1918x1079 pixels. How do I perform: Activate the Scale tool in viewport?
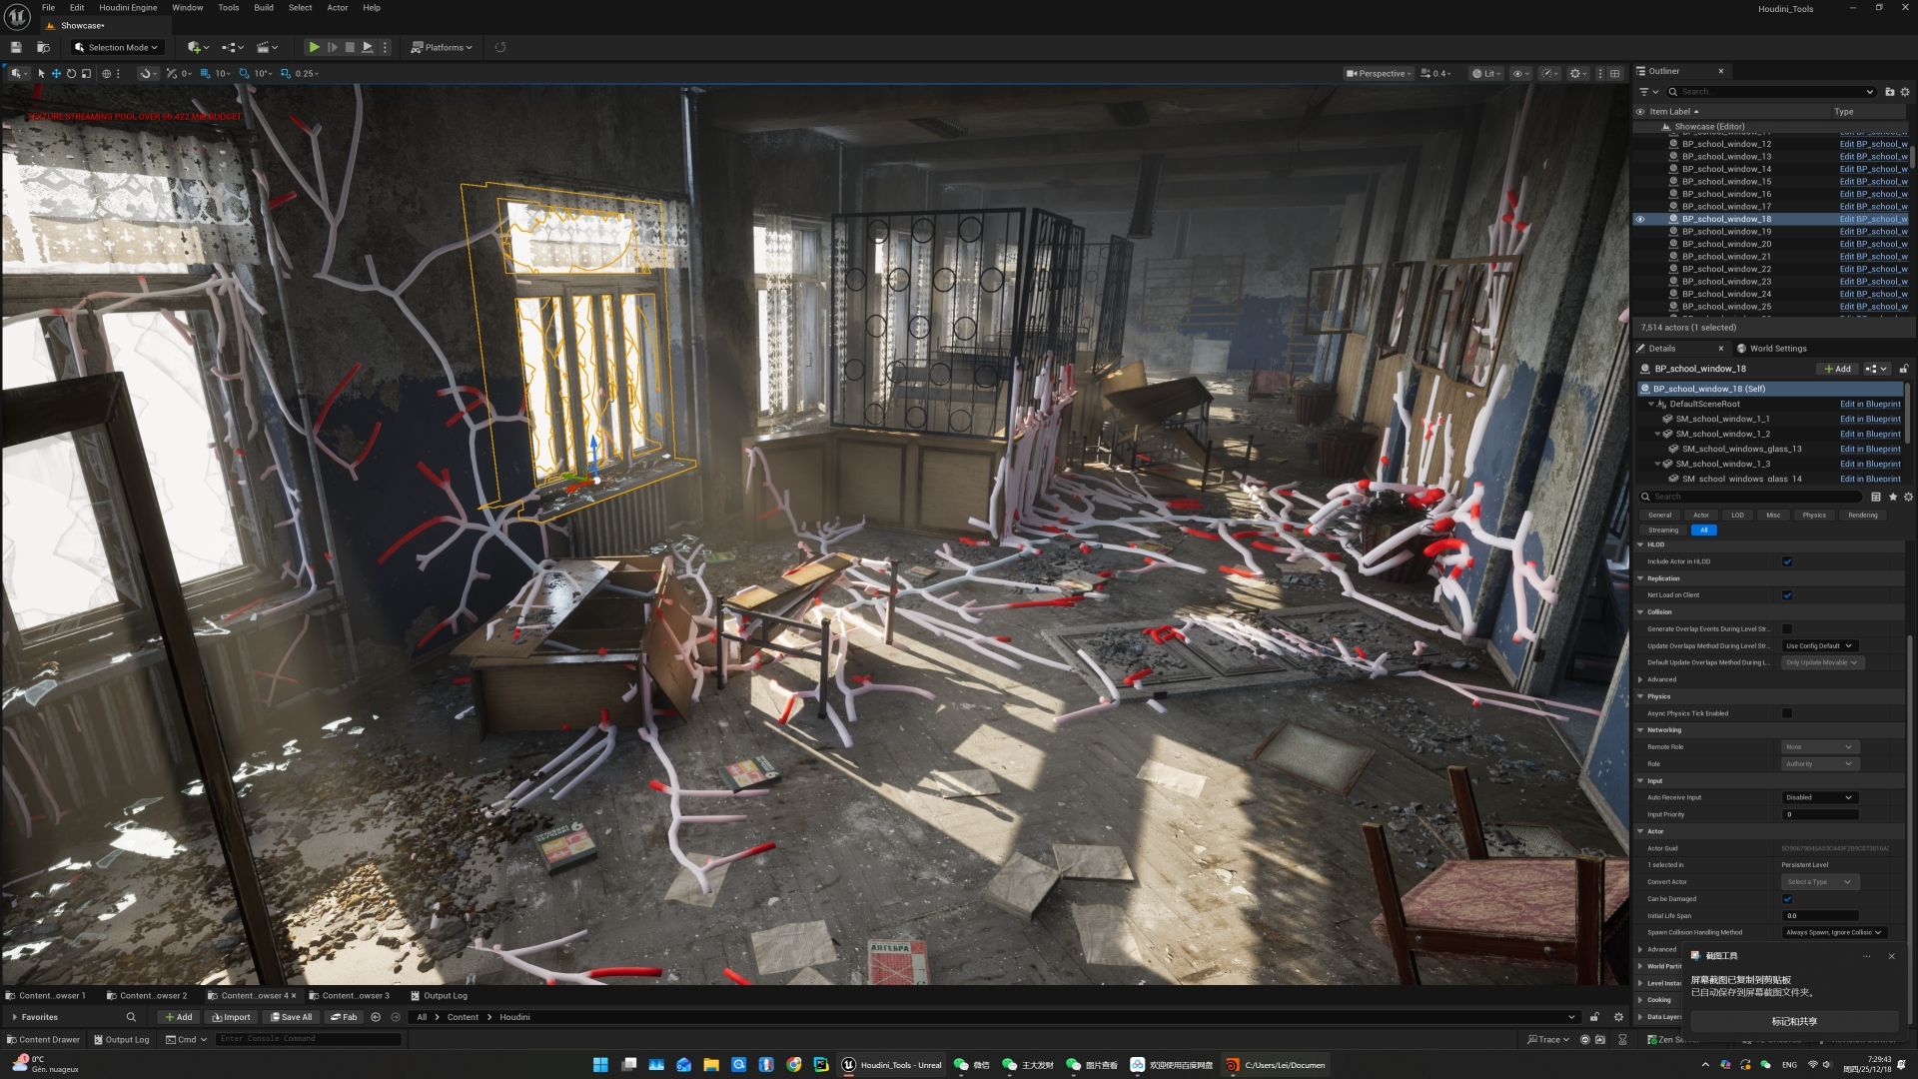pyautogui.click(x=86, y=73)
